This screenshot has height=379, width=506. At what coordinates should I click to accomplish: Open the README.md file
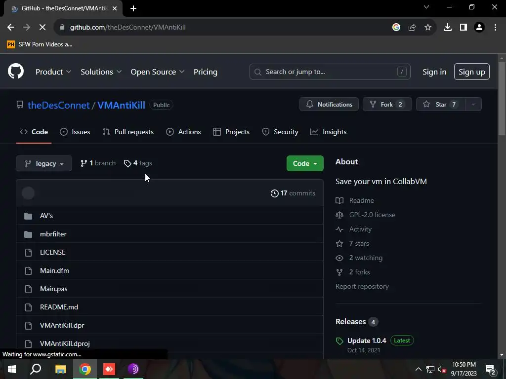coord(59,307)
